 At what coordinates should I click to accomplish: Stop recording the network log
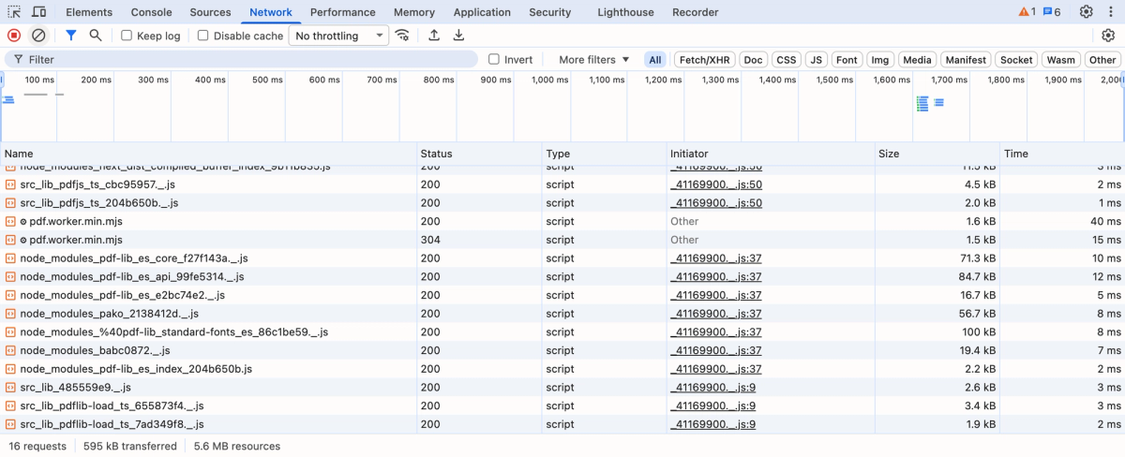[14, 36]
